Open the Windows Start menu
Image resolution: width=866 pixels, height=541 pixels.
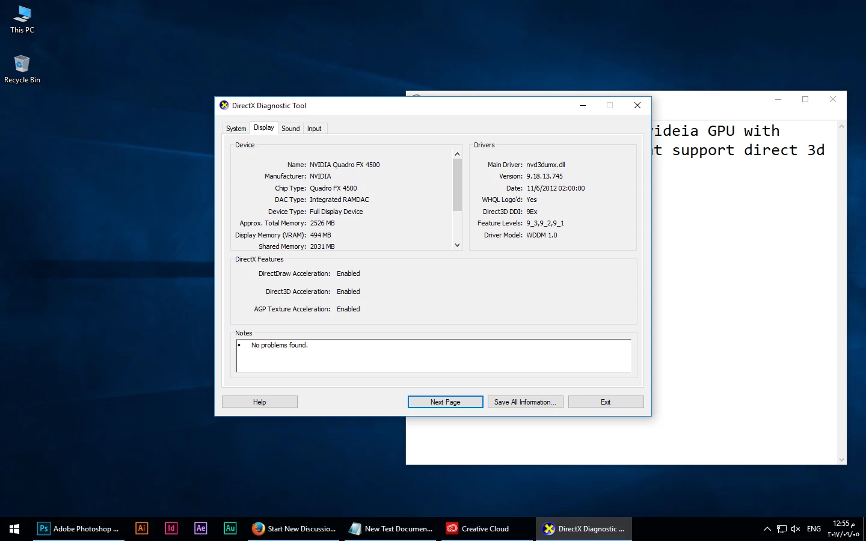pos(14,529)
